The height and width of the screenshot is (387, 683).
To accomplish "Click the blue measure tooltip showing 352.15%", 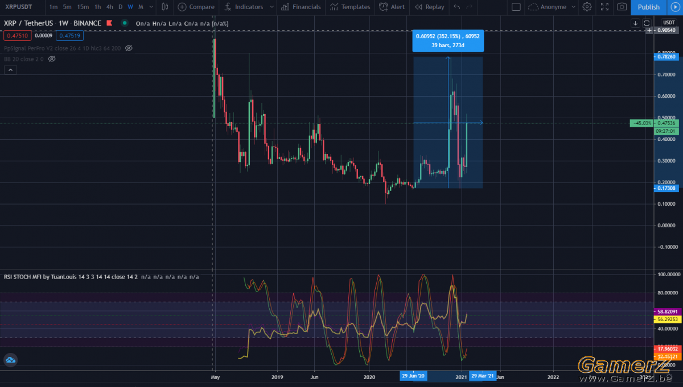I will [x=448, y=41].
